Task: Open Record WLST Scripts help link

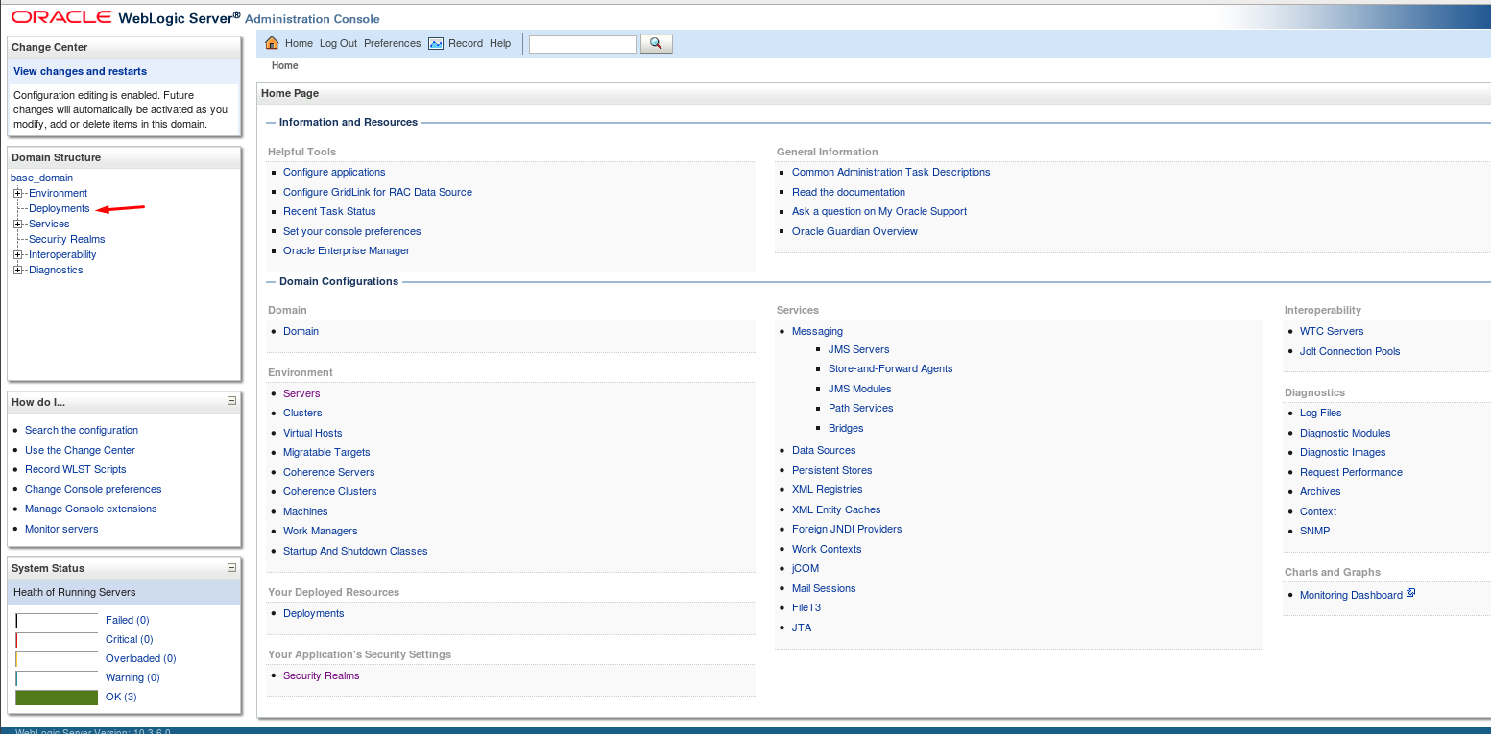Action: tap(75, 469)
